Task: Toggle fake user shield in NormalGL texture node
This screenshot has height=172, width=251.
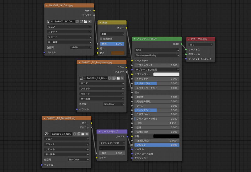Action: pos(74,134)
